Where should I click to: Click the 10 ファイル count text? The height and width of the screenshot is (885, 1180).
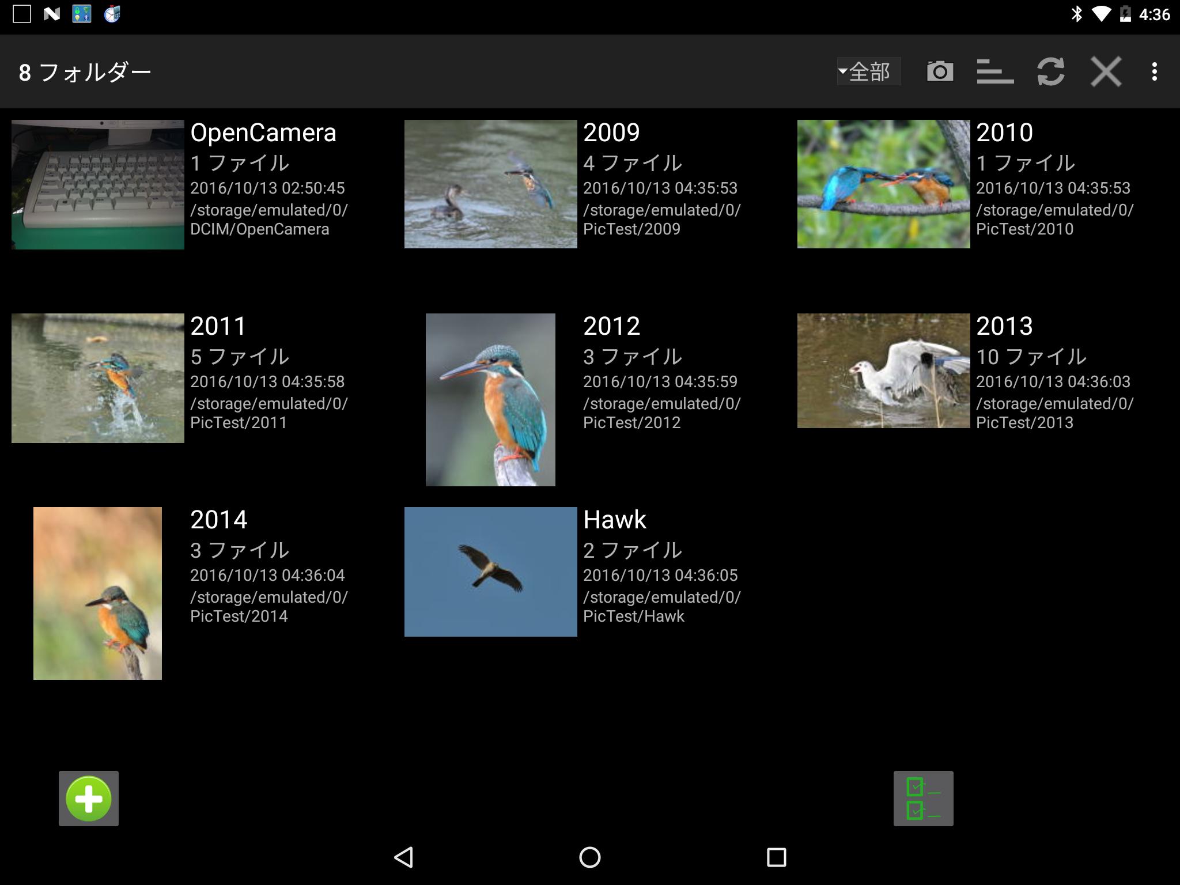[1031, 357]
